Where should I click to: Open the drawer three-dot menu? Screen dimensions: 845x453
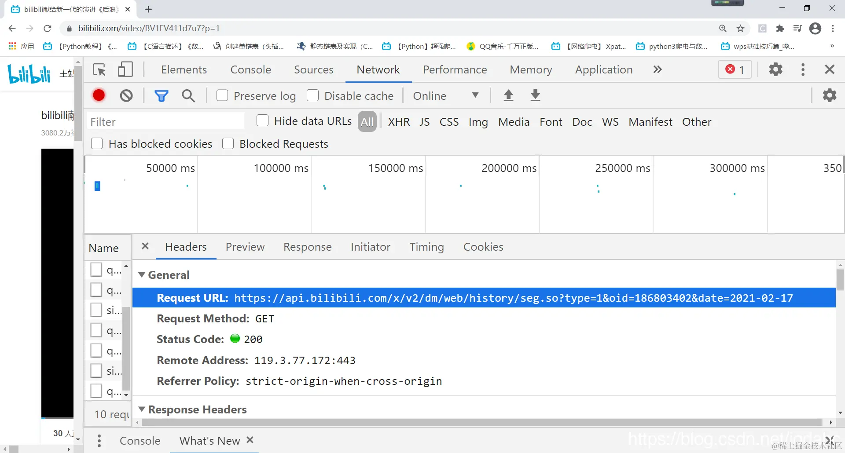(x=99, y=441)
